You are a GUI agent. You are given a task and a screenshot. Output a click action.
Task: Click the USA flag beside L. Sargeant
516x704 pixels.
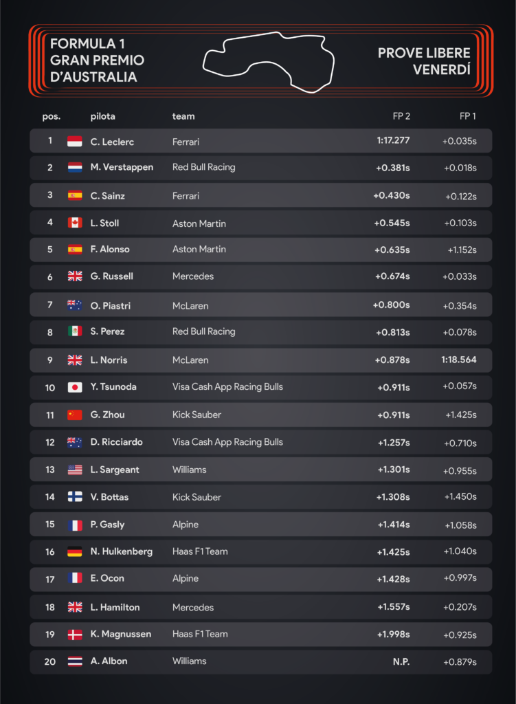75,470
